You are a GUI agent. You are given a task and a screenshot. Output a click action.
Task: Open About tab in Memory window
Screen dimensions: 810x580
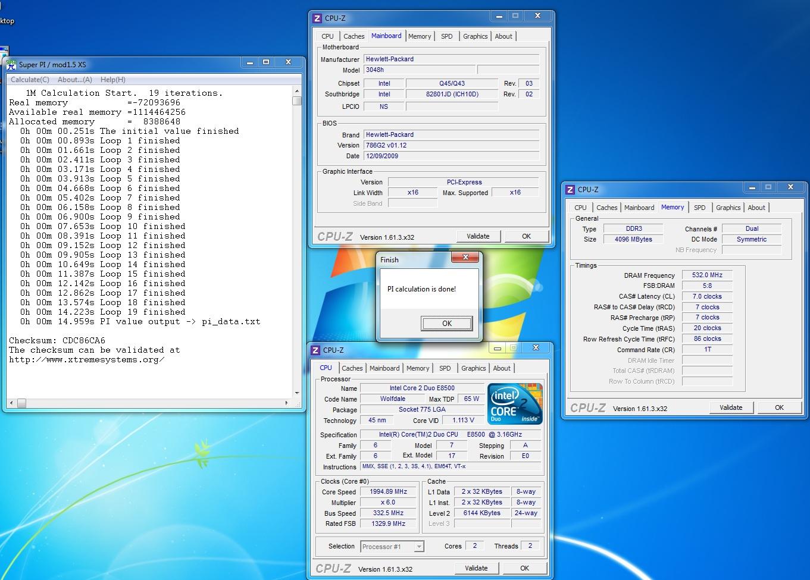[756, 208]
